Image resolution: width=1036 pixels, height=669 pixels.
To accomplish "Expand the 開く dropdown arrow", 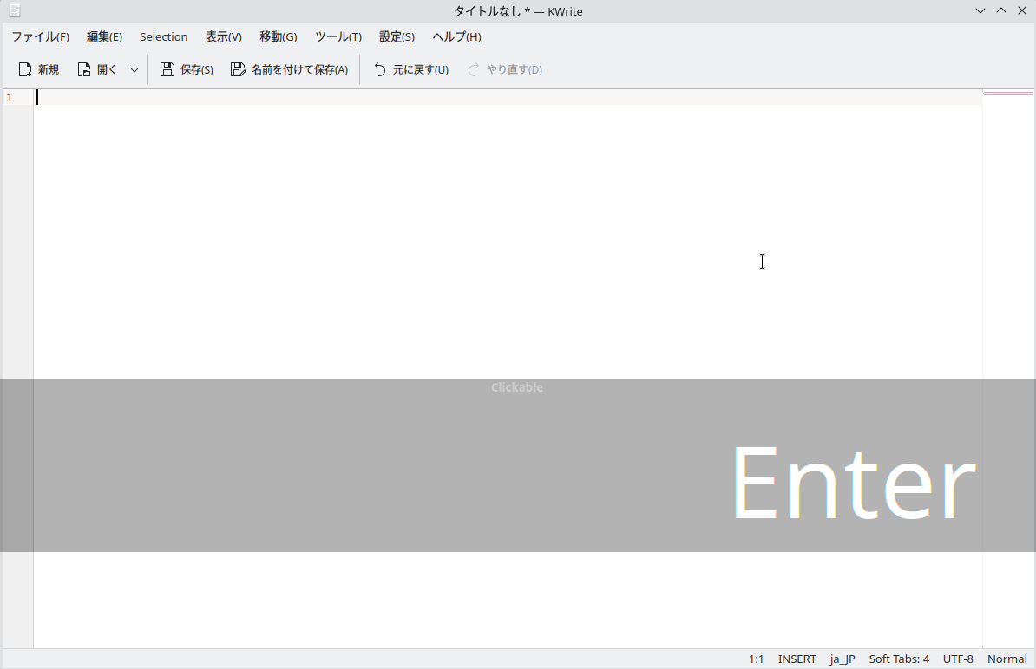I will 134,69.
